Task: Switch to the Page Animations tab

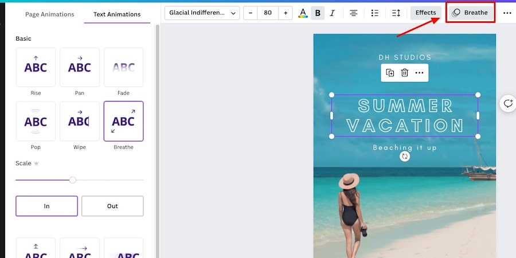Action: [50, 14]
